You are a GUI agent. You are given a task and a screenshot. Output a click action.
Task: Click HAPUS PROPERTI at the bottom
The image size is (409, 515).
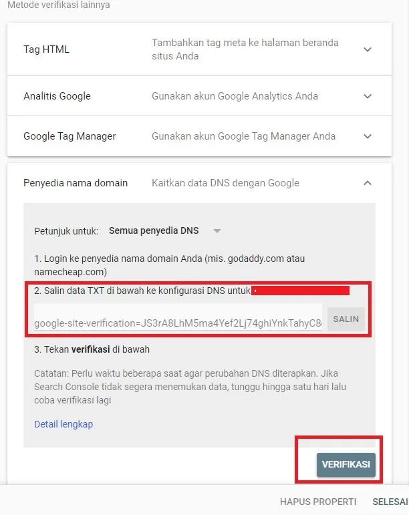pos(318,502)
